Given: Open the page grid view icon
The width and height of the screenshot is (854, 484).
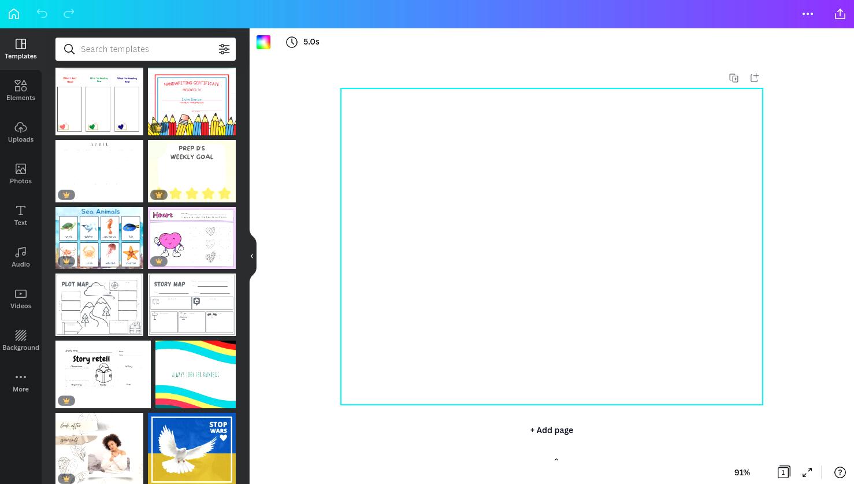Looking at the screenshot, I should pyautogui.click(x=784, y=472).
